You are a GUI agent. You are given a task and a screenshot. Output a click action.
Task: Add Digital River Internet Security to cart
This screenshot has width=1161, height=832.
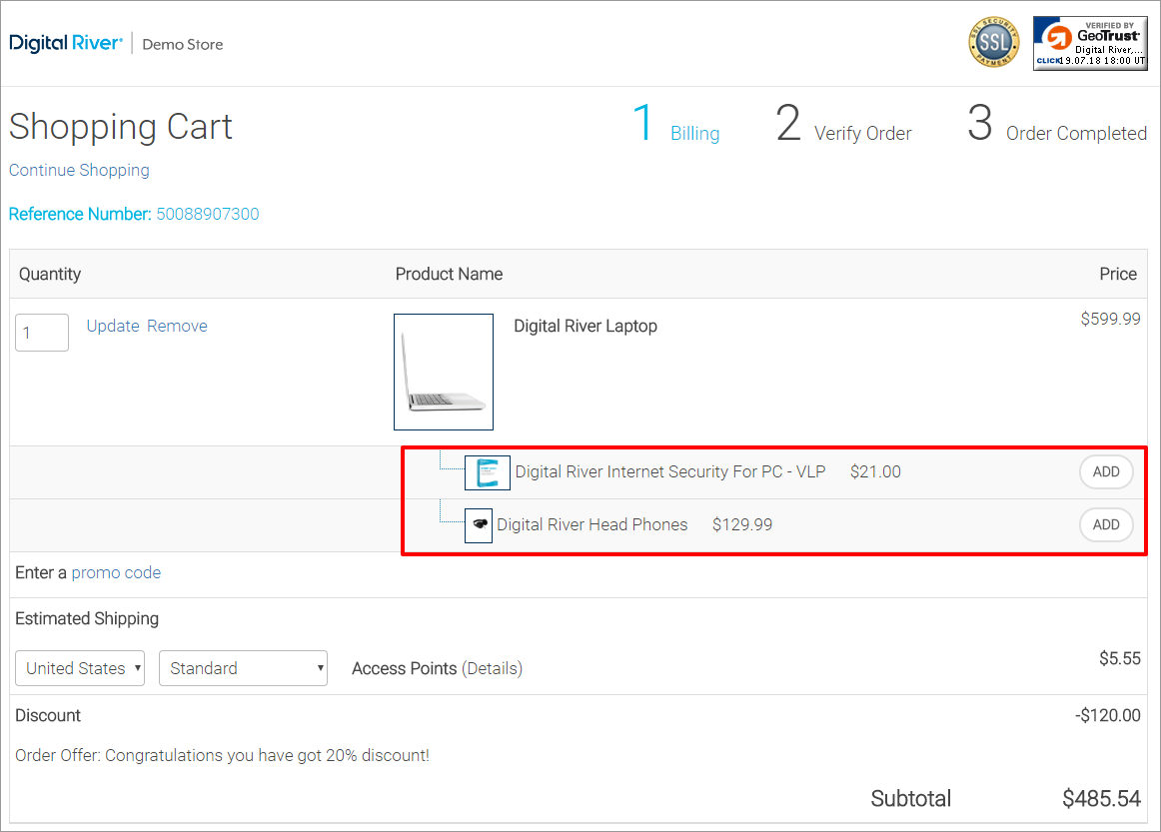[x=1106, y=472]
